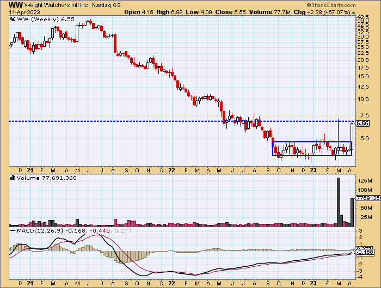Click the MACD(12,26,9) indicator label

coord(40,231)
